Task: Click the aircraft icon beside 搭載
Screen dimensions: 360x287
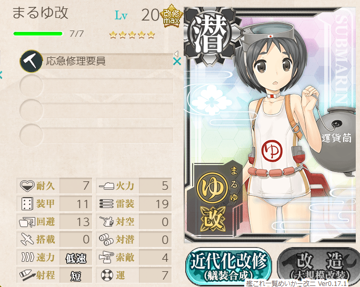Action: pyautogui.click(x=27, y=239)
